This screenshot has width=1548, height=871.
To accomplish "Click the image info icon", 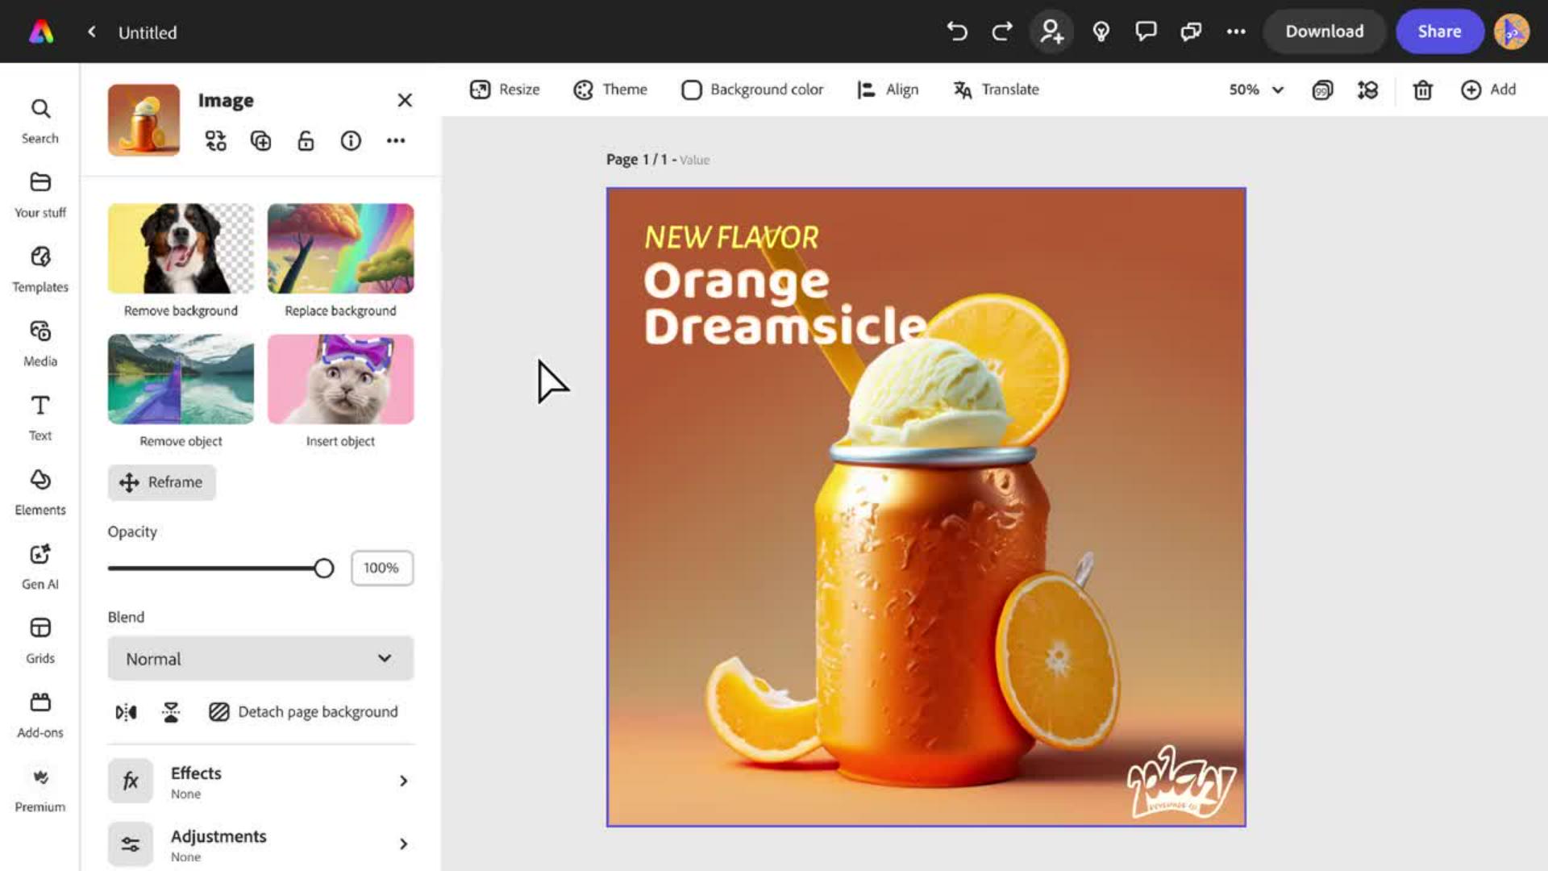I will 351,141.
